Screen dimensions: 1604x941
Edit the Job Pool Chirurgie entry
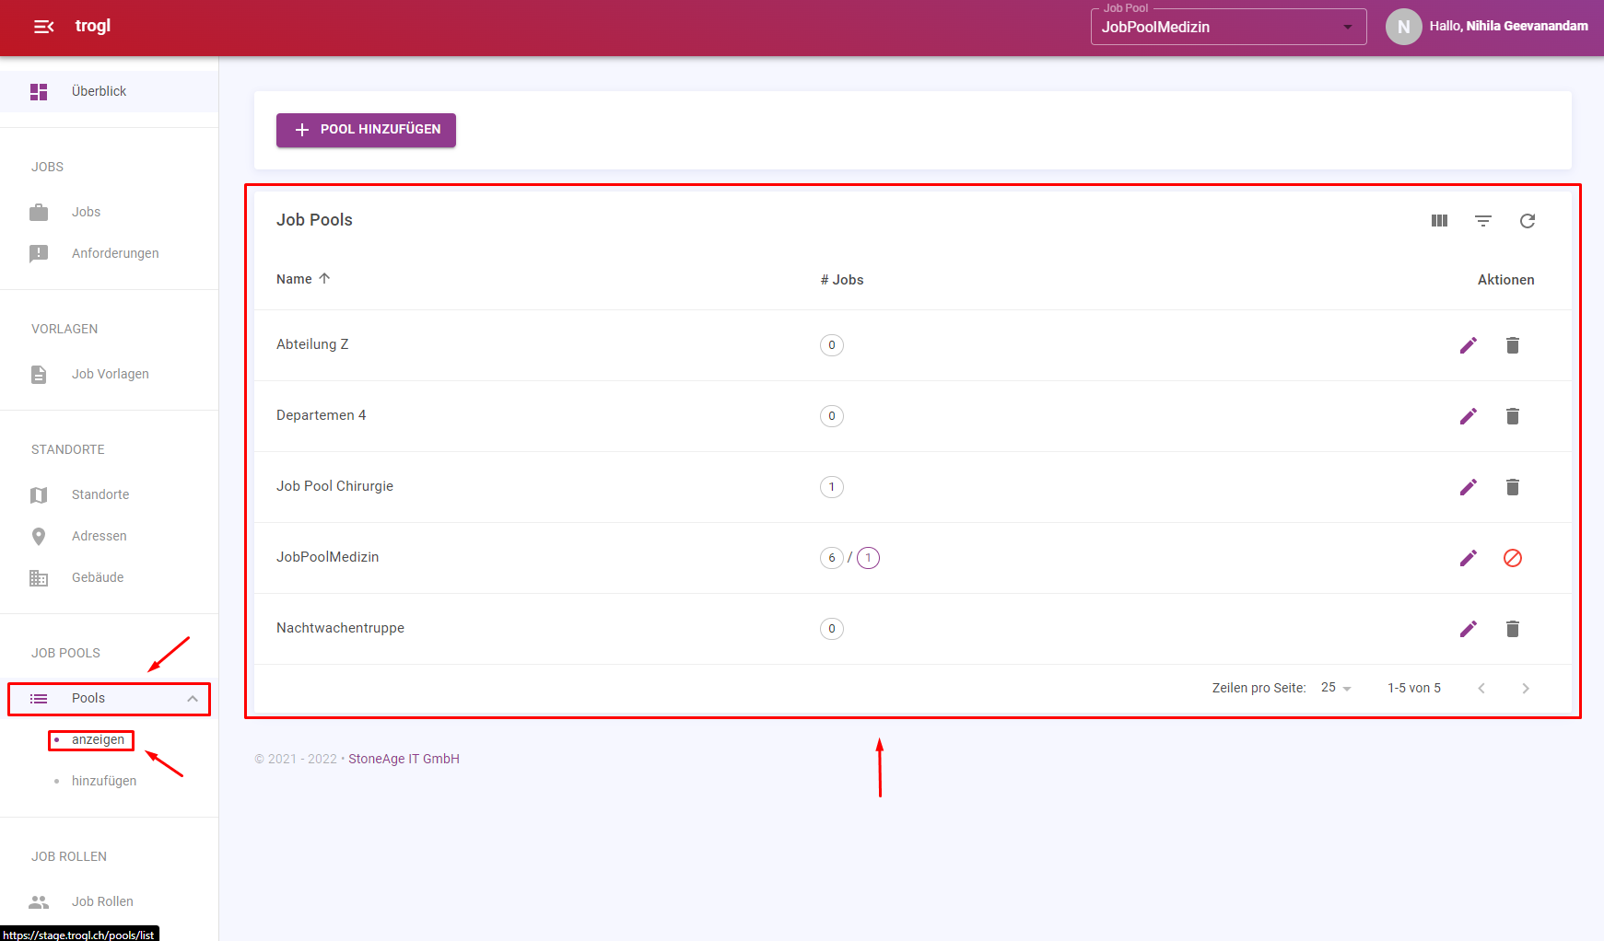[x=1469, y=487]
